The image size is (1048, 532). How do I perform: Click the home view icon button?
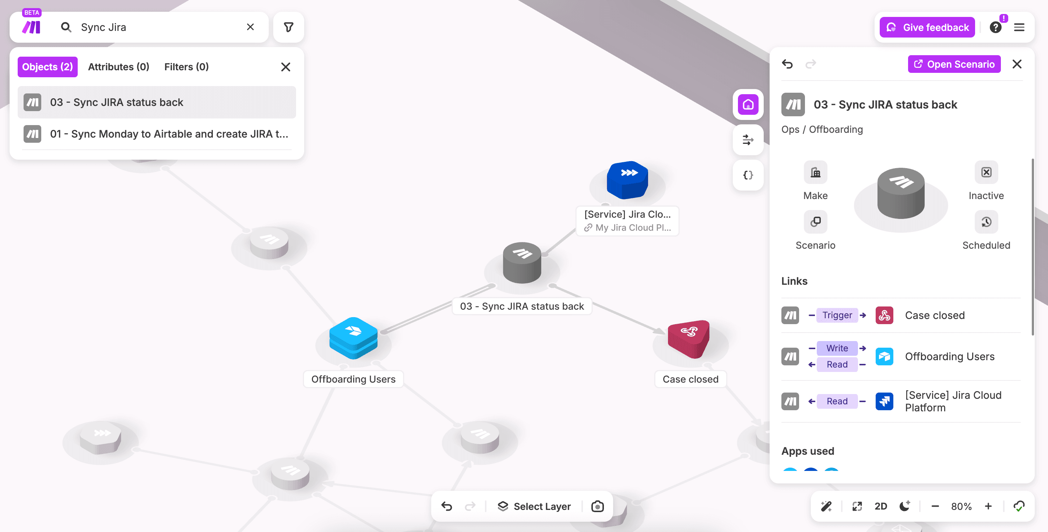click(748, 104)
